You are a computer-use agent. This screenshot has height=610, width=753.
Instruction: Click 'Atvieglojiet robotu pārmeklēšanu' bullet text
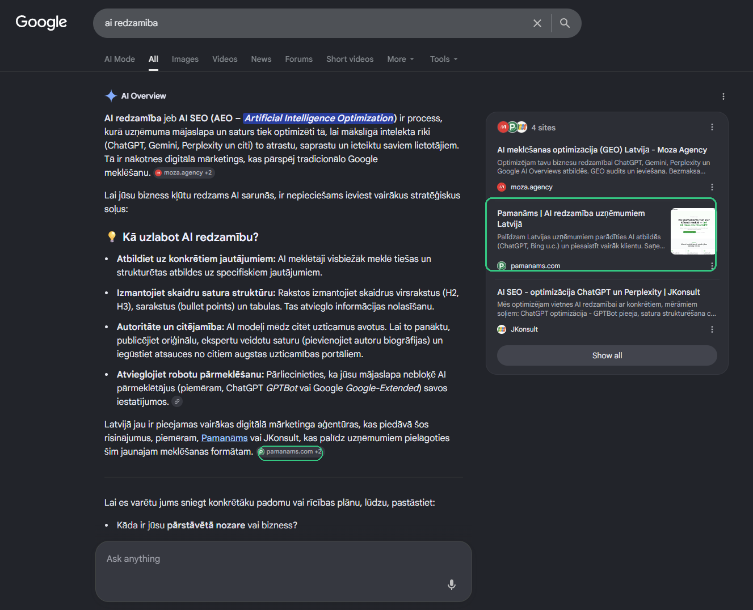click(x=190, y=375)
